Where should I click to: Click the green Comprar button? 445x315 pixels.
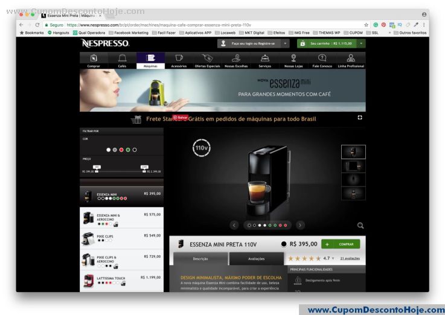[x=341, y=244]
